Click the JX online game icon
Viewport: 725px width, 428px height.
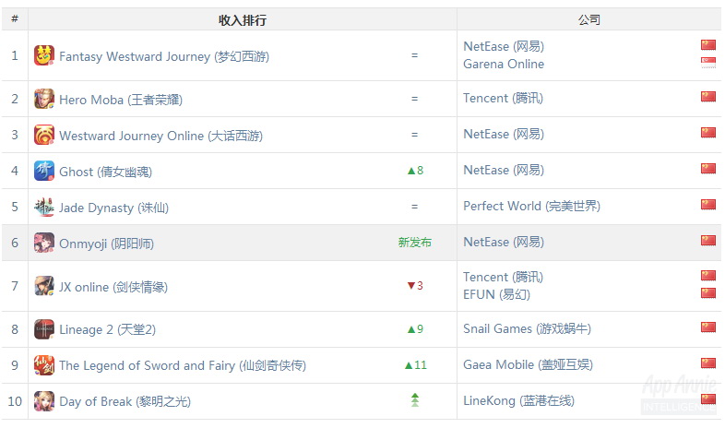point(44,286)
